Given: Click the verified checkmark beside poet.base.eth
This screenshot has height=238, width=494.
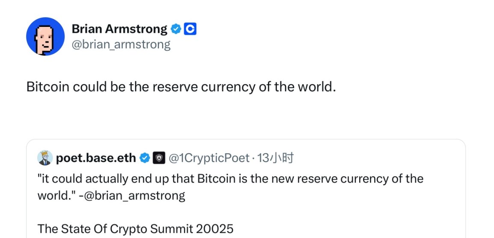Looking at the screenshot, I should click(x=145, y=158).
